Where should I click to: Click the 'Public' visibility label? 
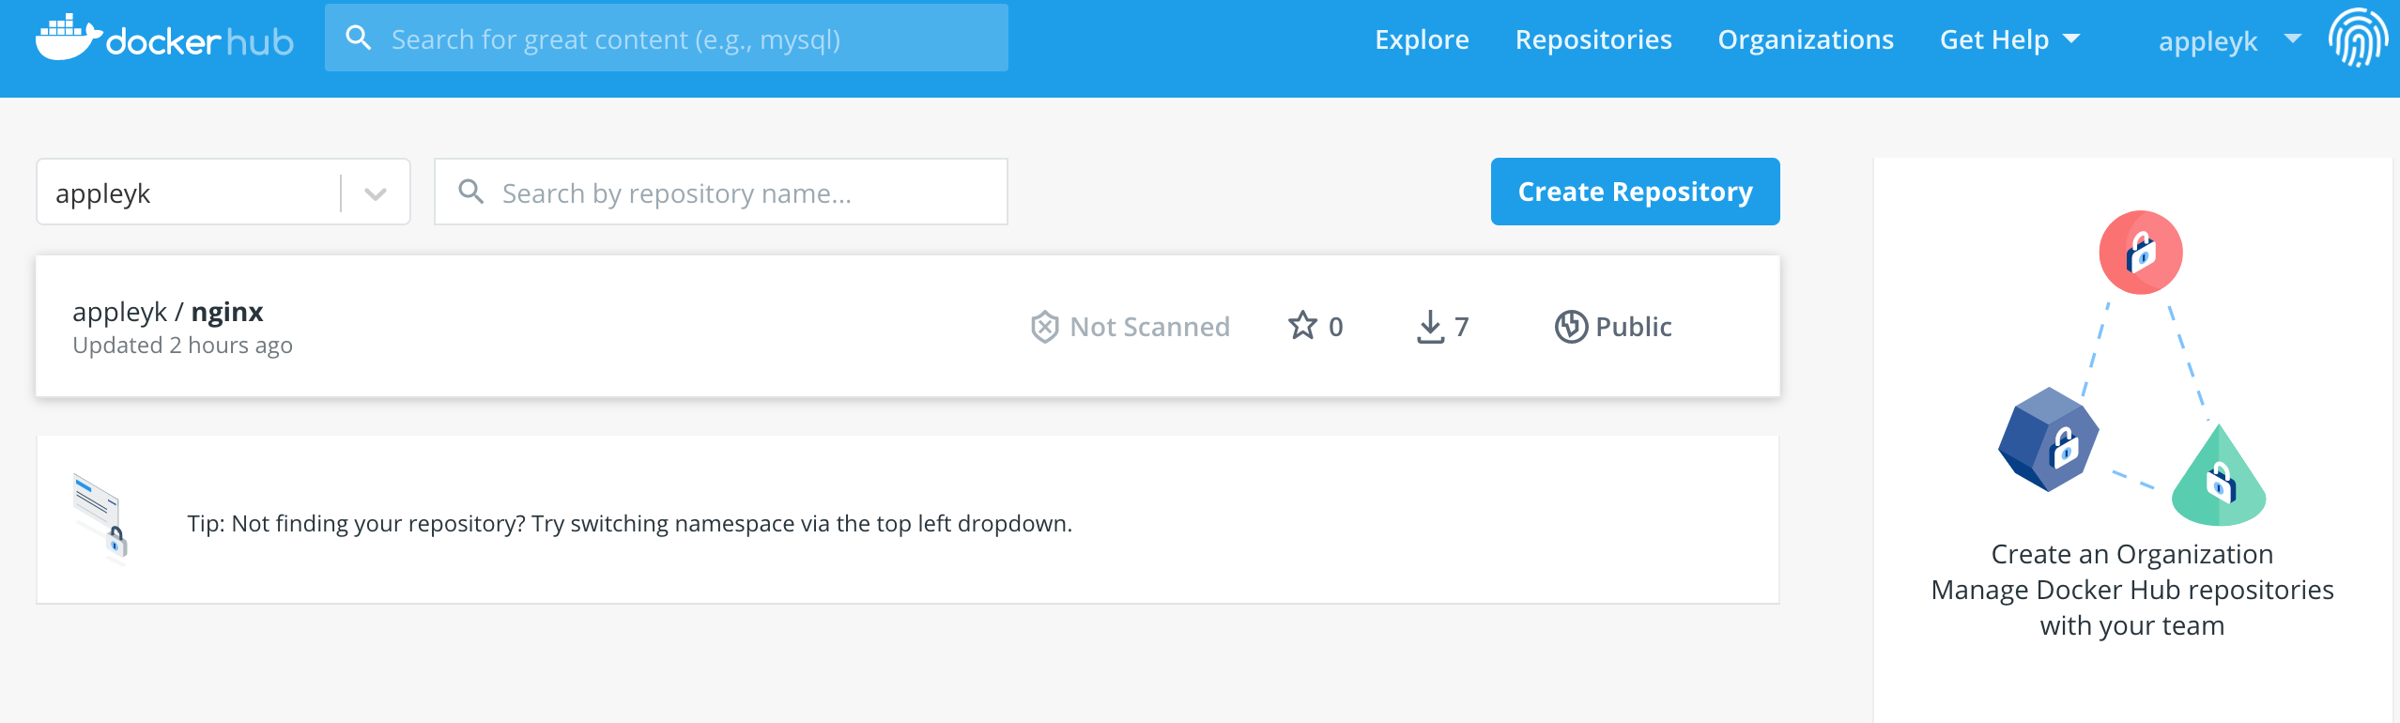tap(1633, 327)
